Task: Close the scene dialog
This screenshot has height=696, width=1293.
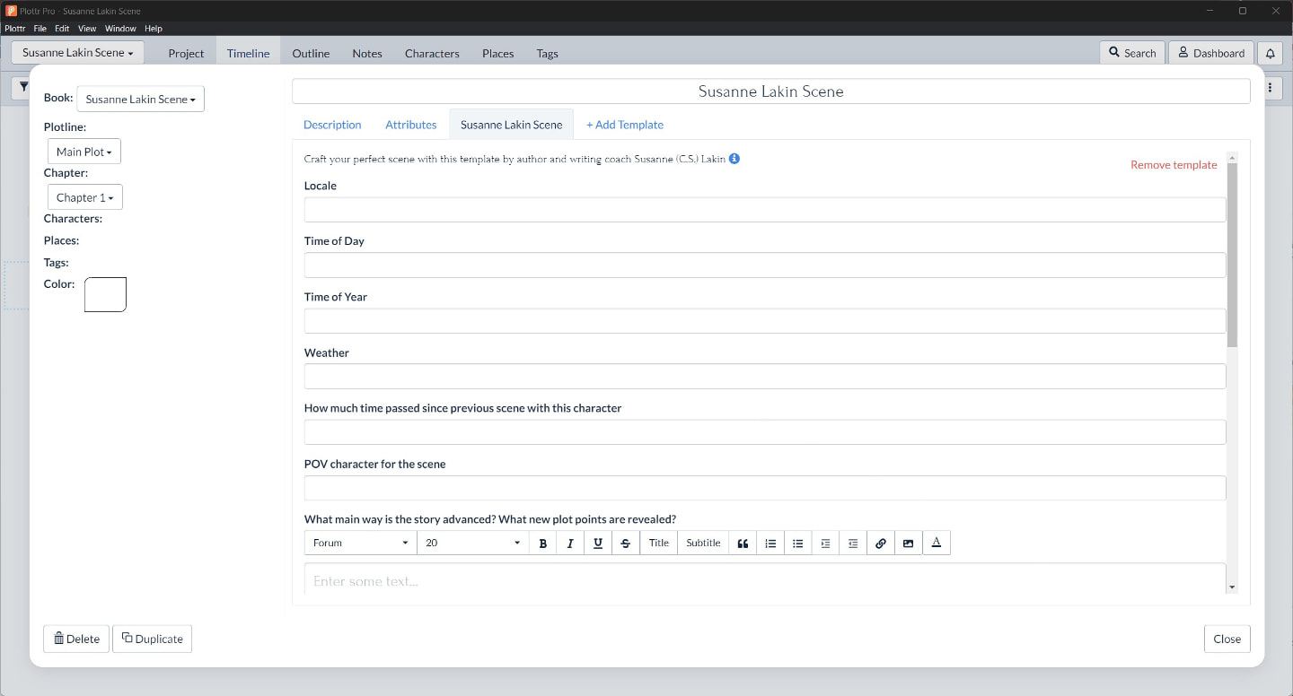Action: click(x=1227, y=639)
